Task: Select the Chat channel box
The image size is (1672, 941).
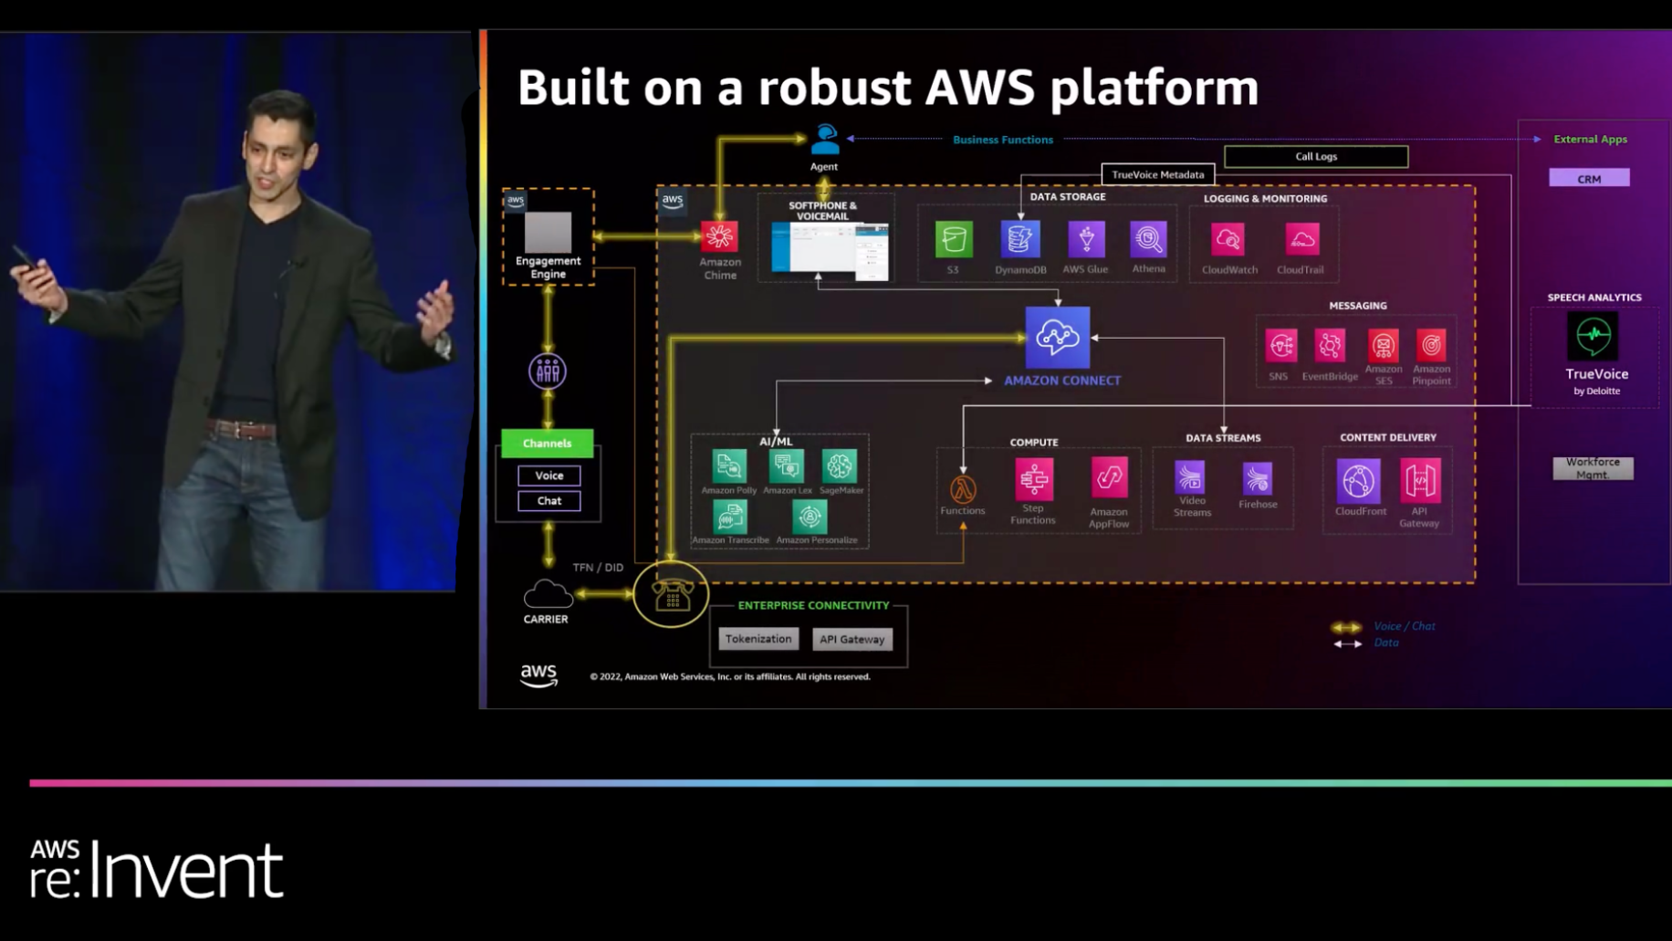Action: click(x=549, y=501)
